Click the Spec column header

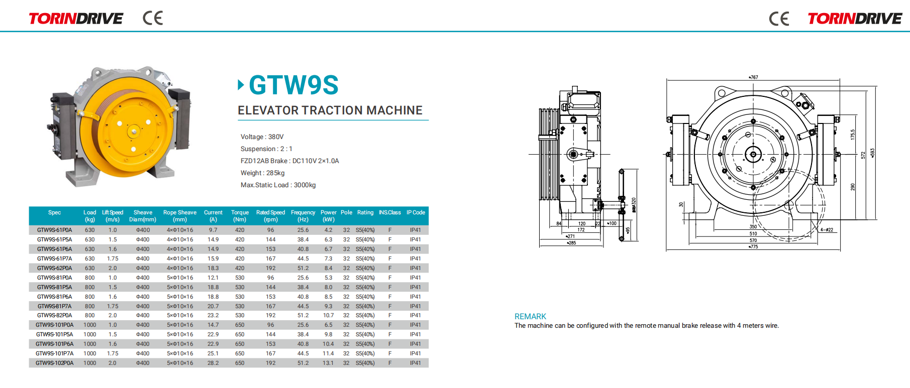point(54,212)
